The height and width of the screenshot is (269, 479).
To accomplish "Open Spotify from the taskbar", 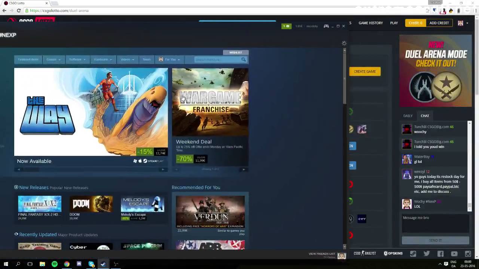I will [55, 264].
